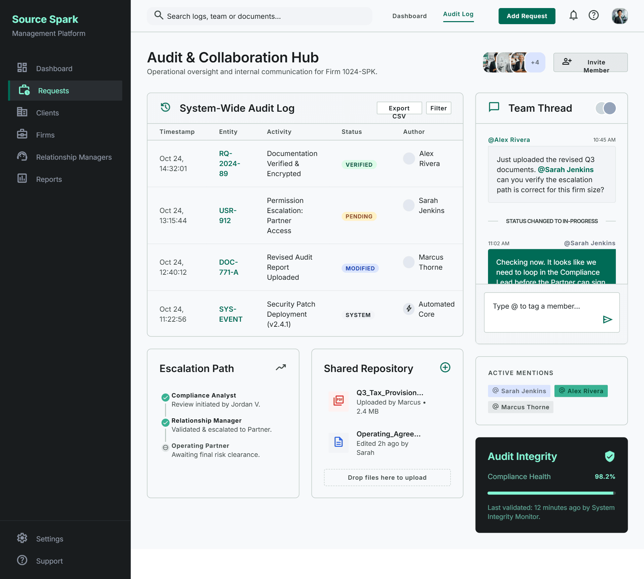This screenshot has height=579, width=644.
Task: Open the USR-912 entity link
Action: pyautogui.click(x=228, y=215)
